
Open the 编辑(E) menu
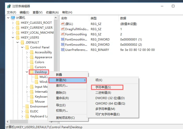point(24,12)
